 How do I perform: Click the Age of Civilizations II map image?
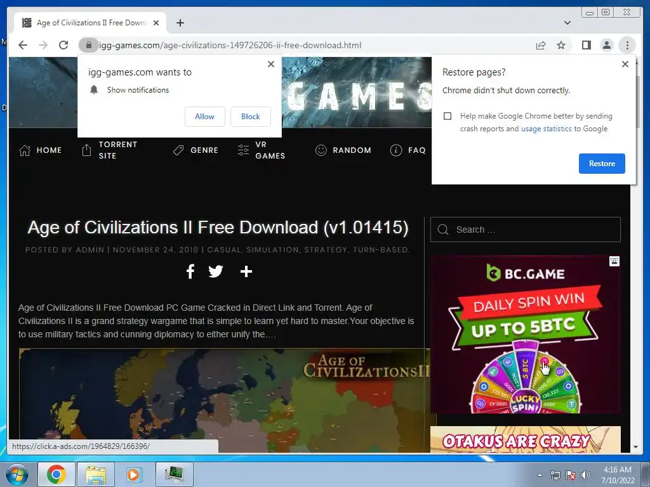[x=224, y=401]
